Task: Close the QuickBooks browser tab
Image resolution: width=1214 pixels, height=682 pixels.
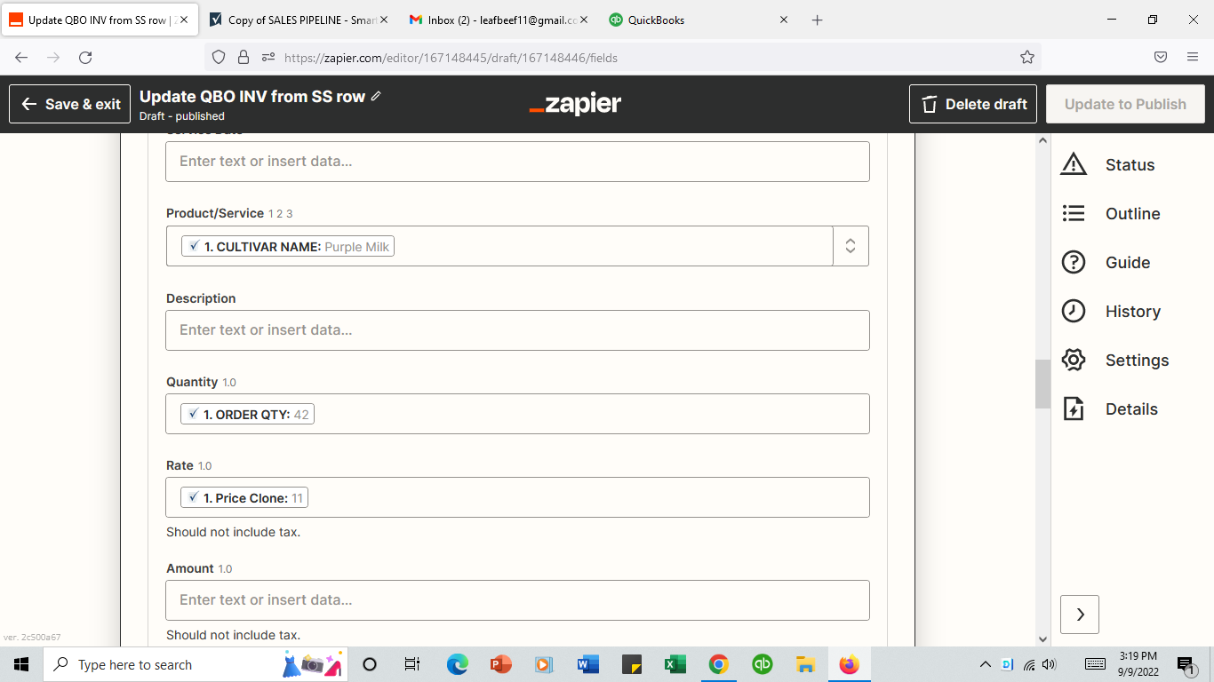Action: click(783, 20)
